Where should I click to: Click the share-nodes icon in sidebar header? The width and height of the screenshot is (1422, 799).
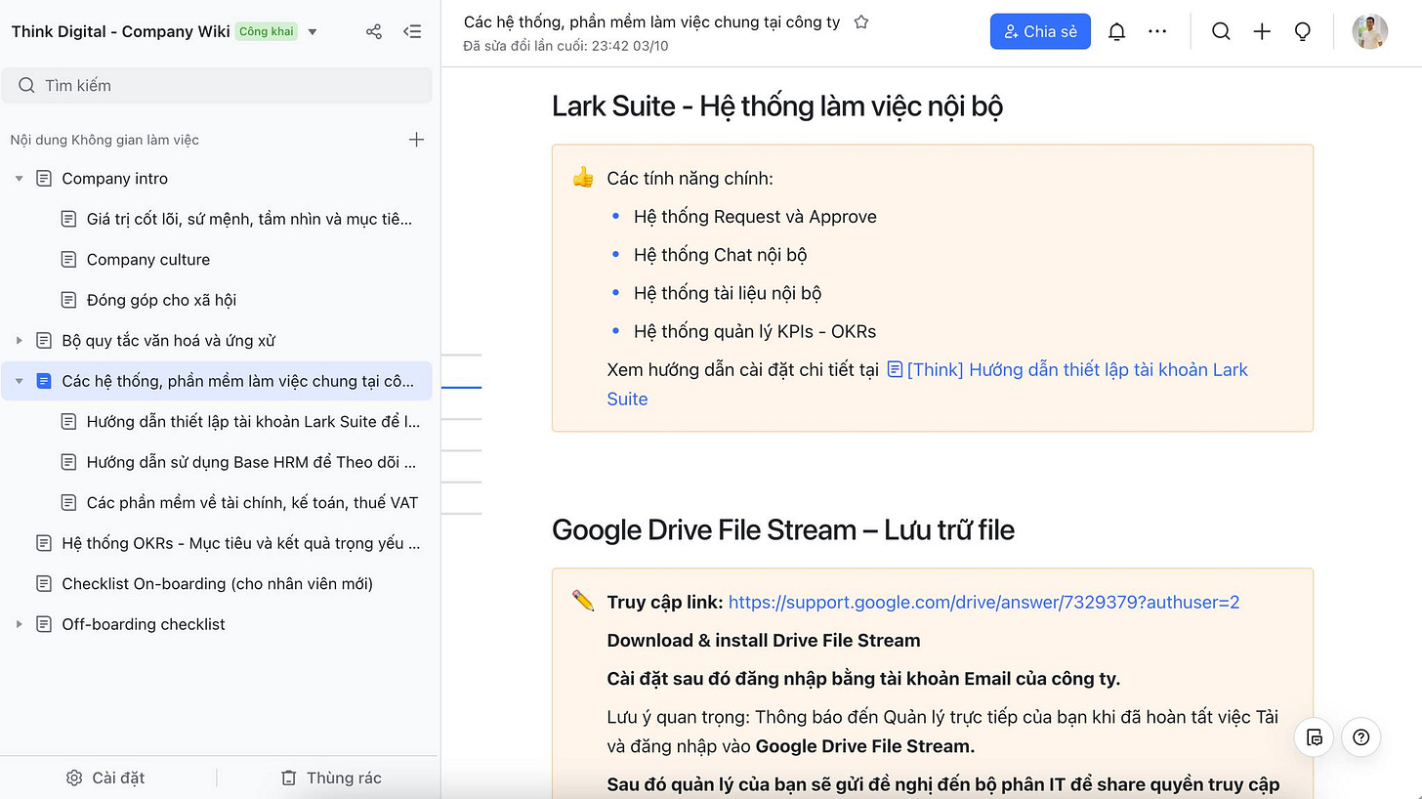click(373, 31)
